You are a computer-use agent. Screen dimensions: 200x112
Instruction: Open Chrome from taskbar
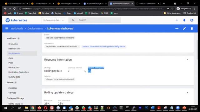click(x=32, y=108)
